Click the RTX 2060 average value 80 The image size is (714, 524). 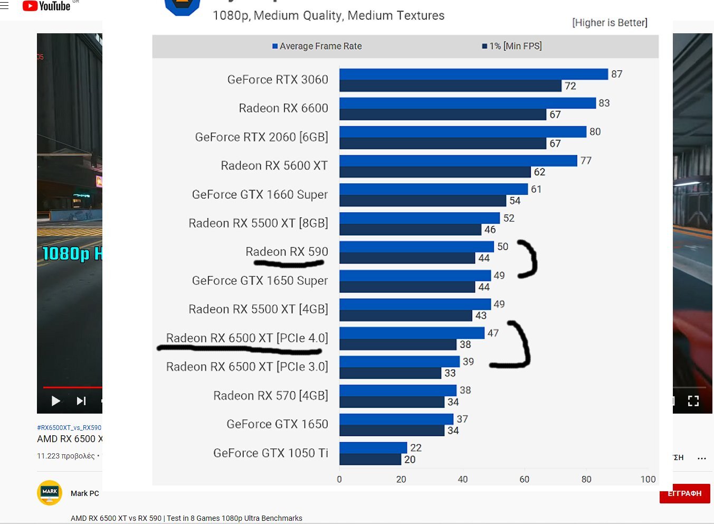[x=595, y=132]
